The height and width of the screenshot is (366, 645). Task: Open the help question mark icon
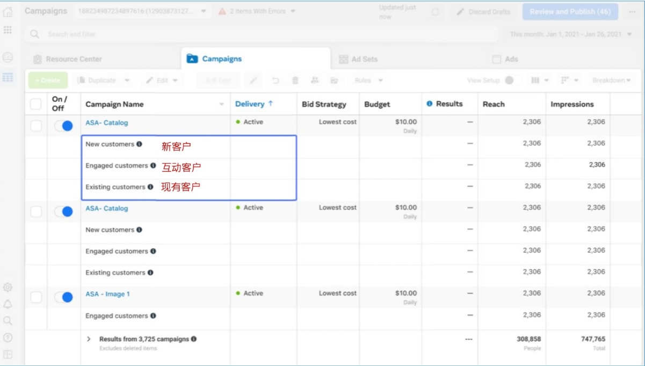8,338
